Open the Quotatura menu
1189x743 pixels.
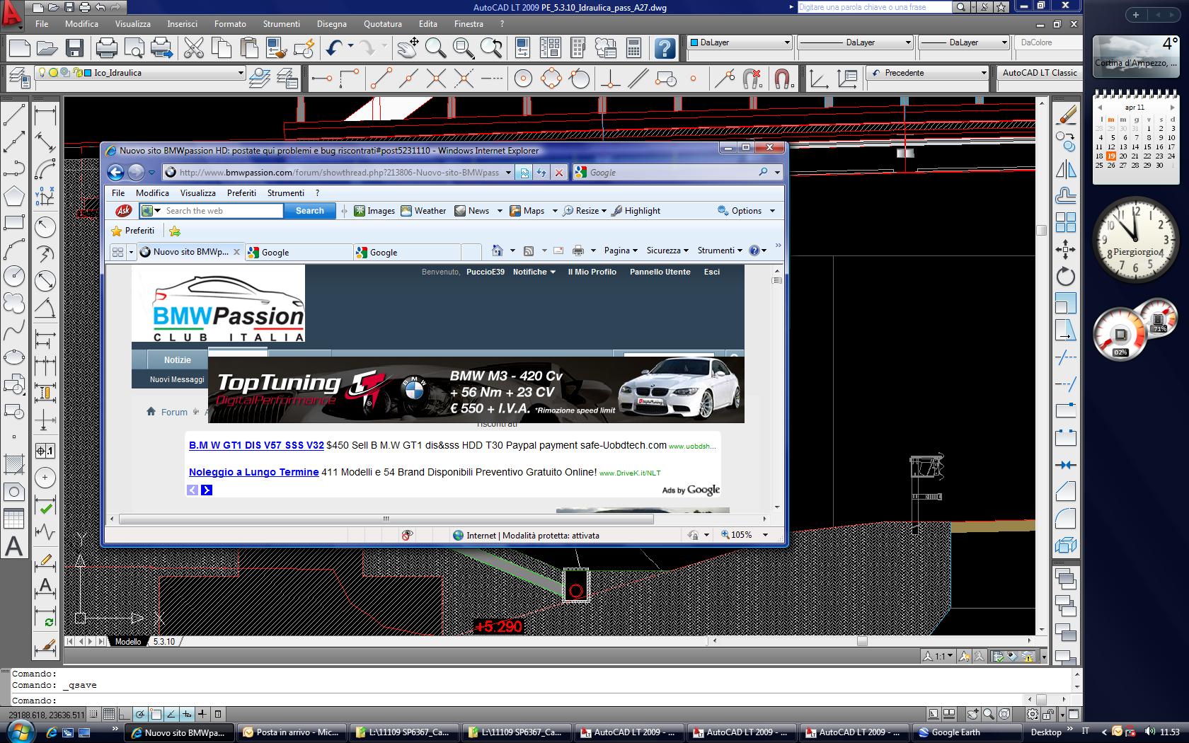tap(382, 24)
